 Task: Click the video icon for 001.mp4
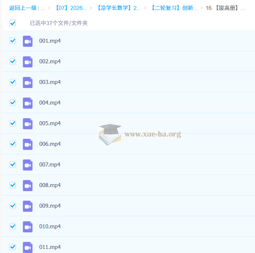(28, 41)
